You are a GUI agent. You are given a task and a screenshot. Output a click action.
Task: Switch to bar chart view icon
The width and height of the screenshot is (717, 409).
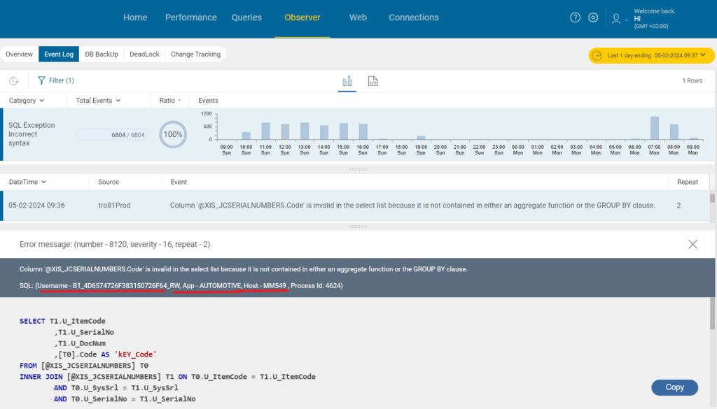347,81
